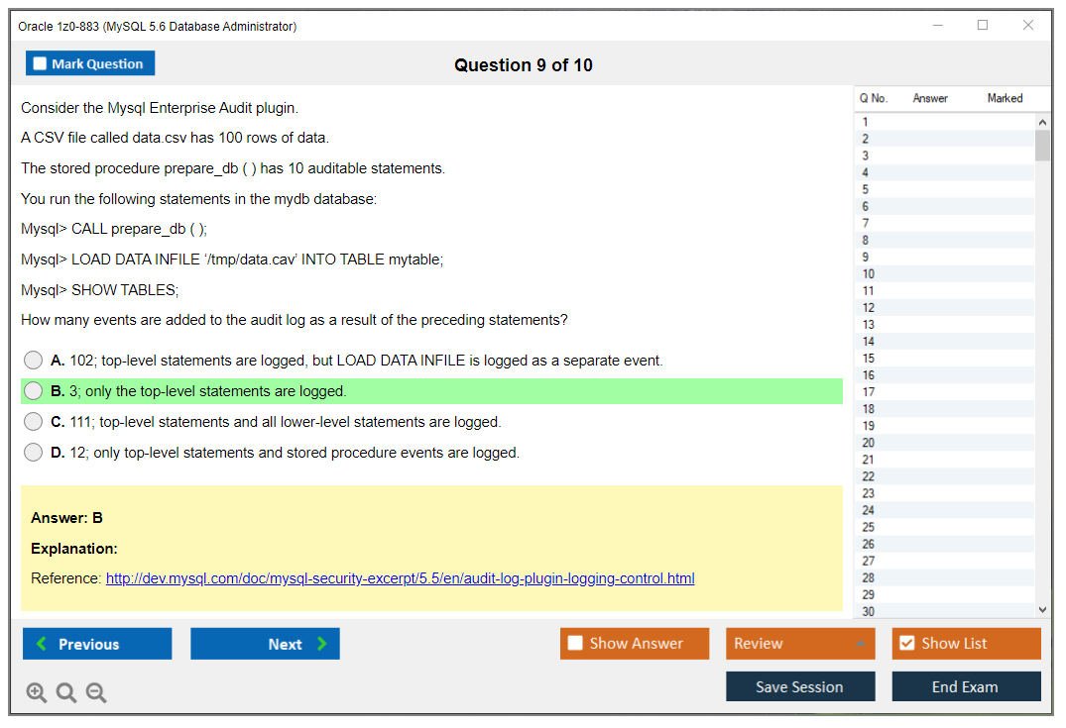Click the zoom out magnifier icon
The image size is (1066, 728).
click(x=95, y=692)
